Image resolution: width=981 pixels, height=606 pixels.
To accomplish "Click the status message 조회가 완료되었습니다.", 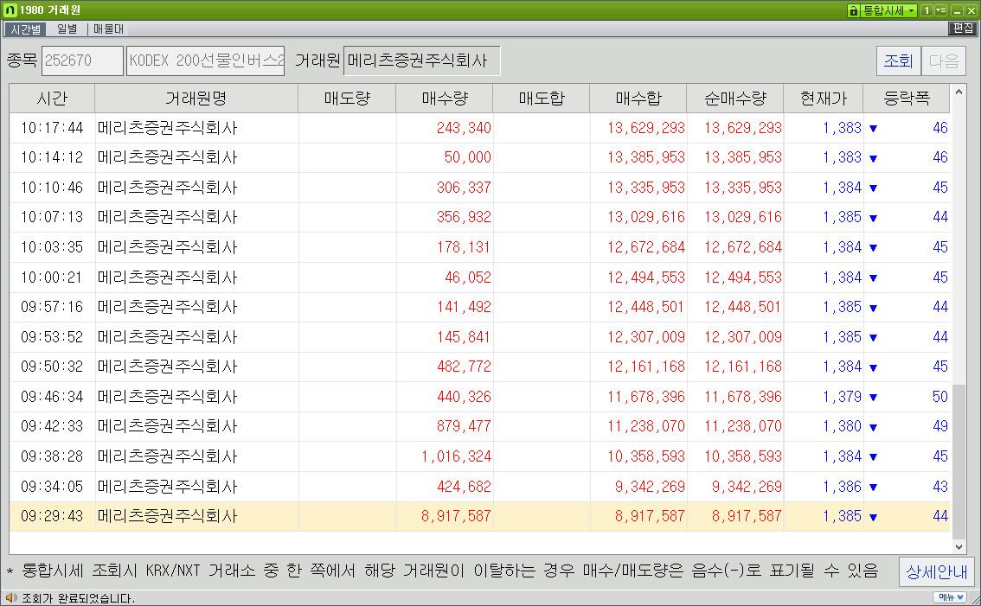I will click(78, 598).
